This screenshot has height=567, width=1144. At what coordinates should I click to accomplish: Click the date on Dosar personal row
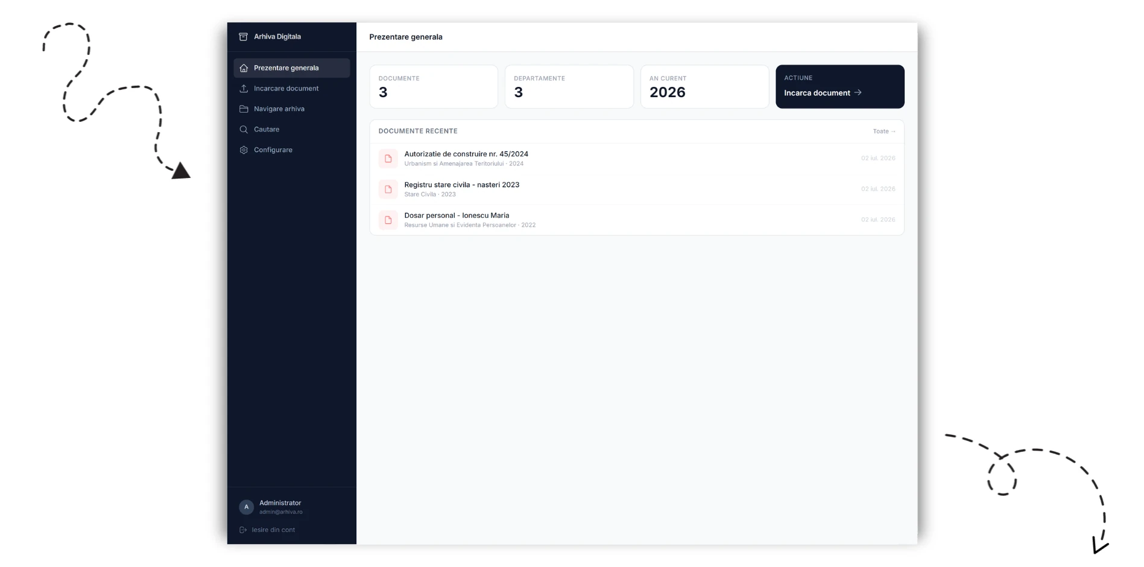(878, 220)
